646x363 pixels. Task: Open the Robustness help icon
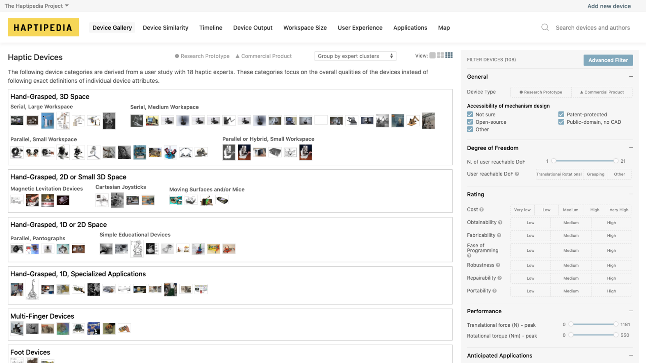(x=498, y=265)
